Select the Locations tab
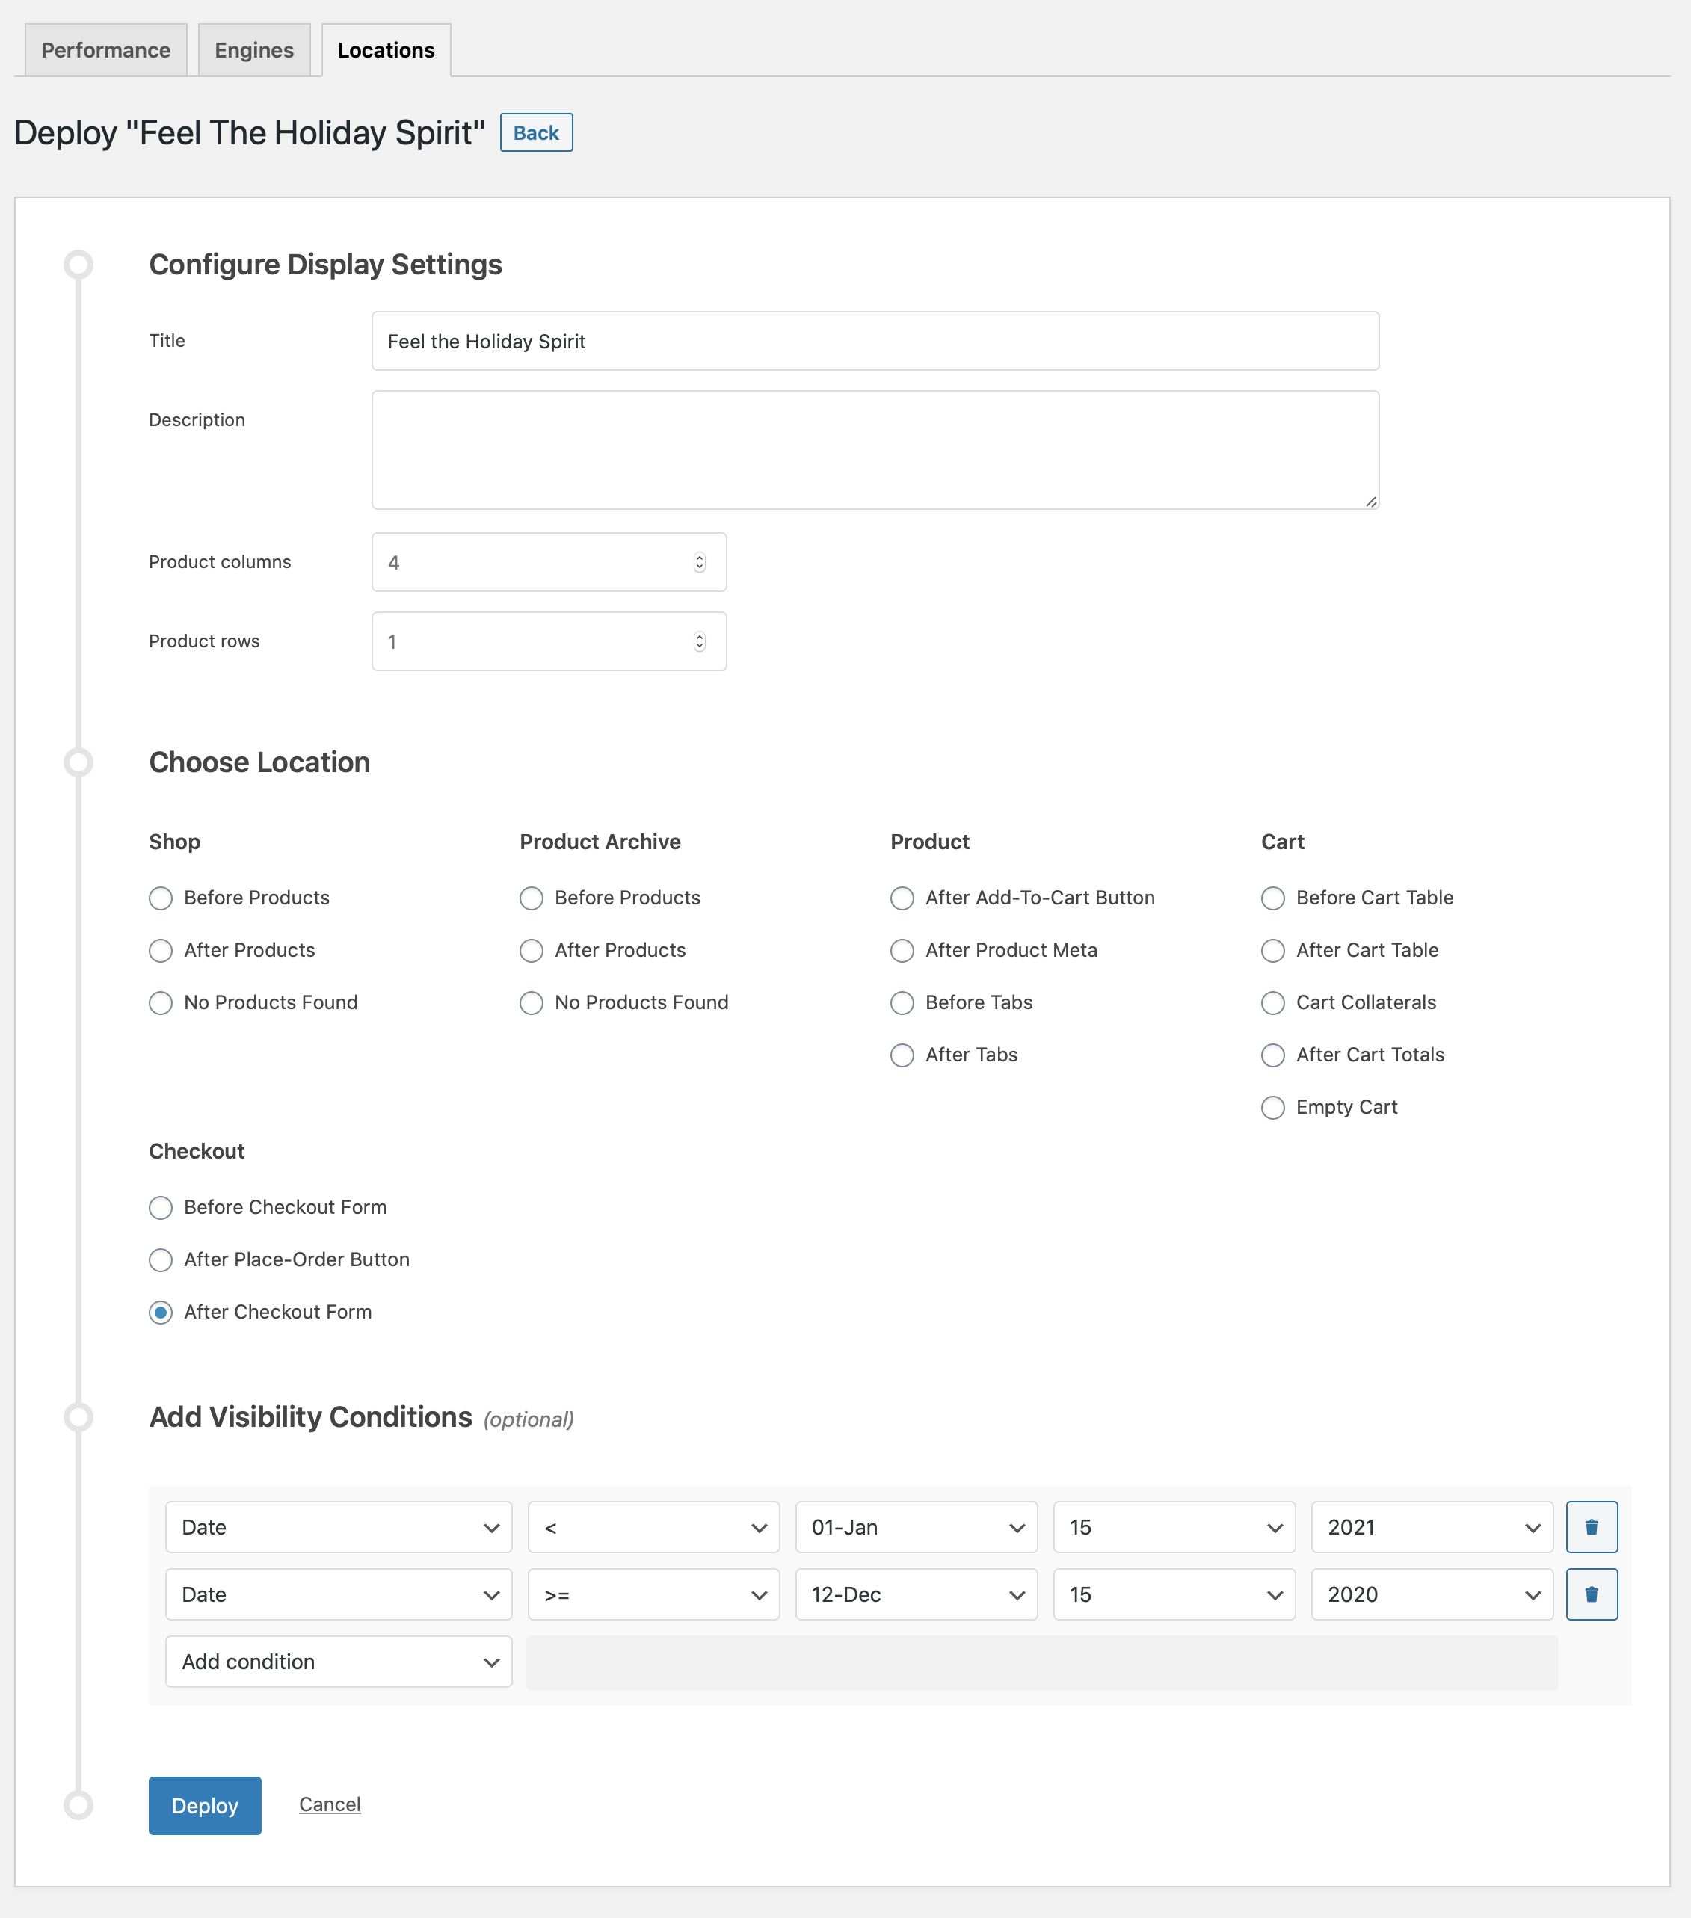This screenshot has height=1918, width=1691. [386, 50]
